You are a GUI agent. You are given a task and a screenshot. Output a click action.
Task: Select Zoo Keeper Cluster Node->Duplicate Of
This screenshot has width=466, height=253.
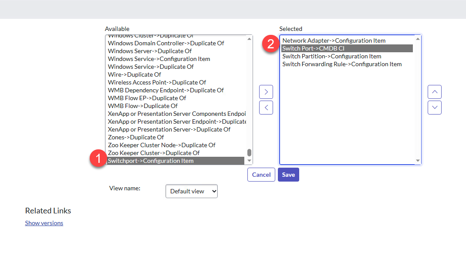[x=176, y=145]
